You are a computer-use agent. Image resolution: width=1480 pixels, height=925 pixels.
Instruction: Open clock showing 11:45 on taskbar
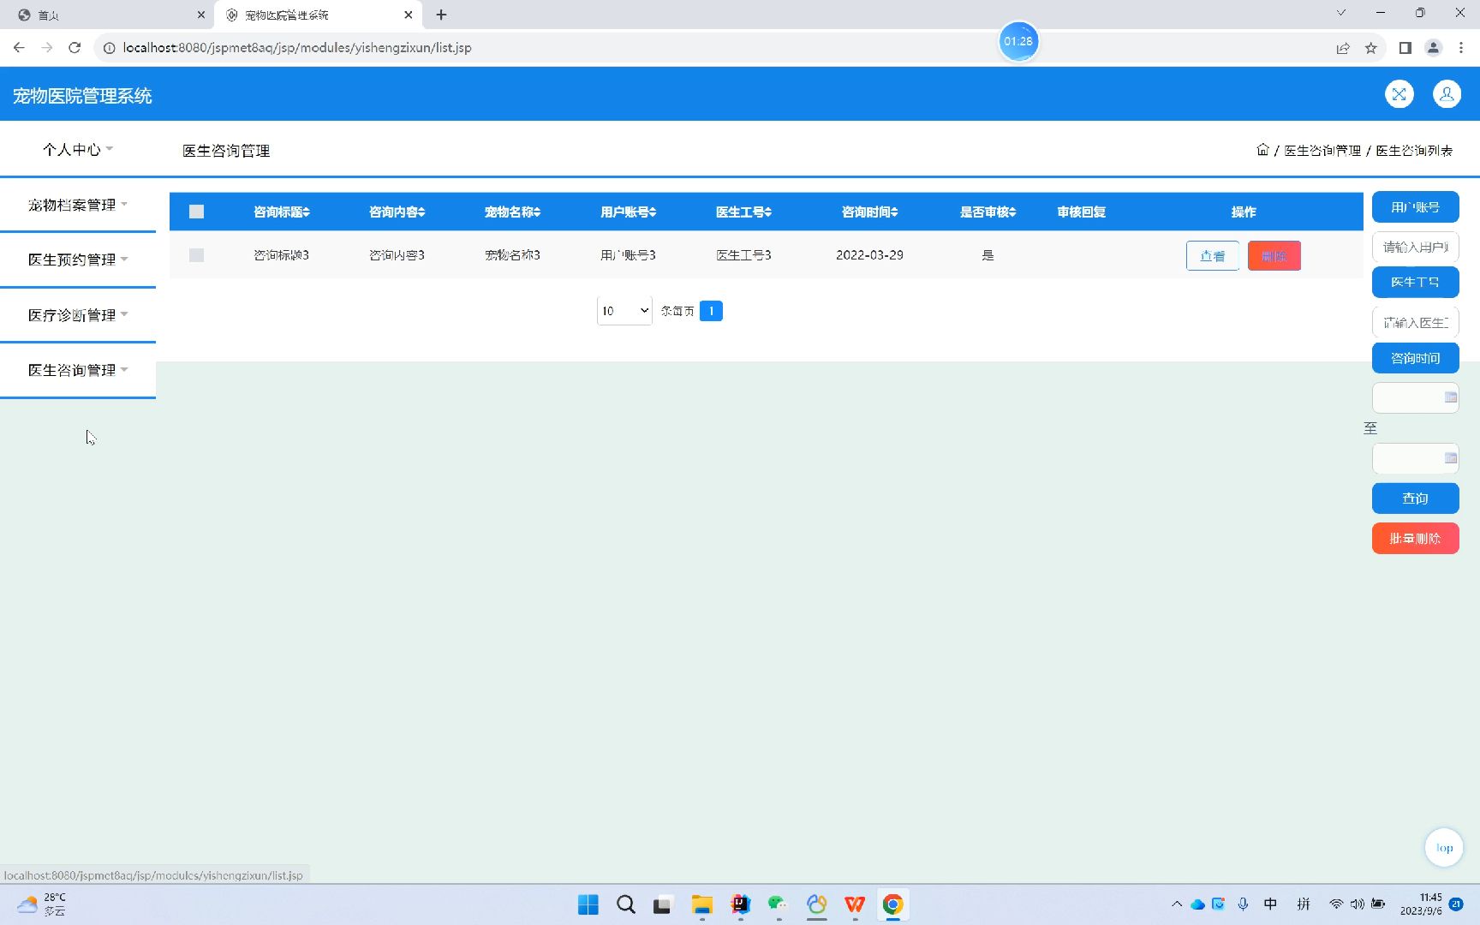[1421, 904]
